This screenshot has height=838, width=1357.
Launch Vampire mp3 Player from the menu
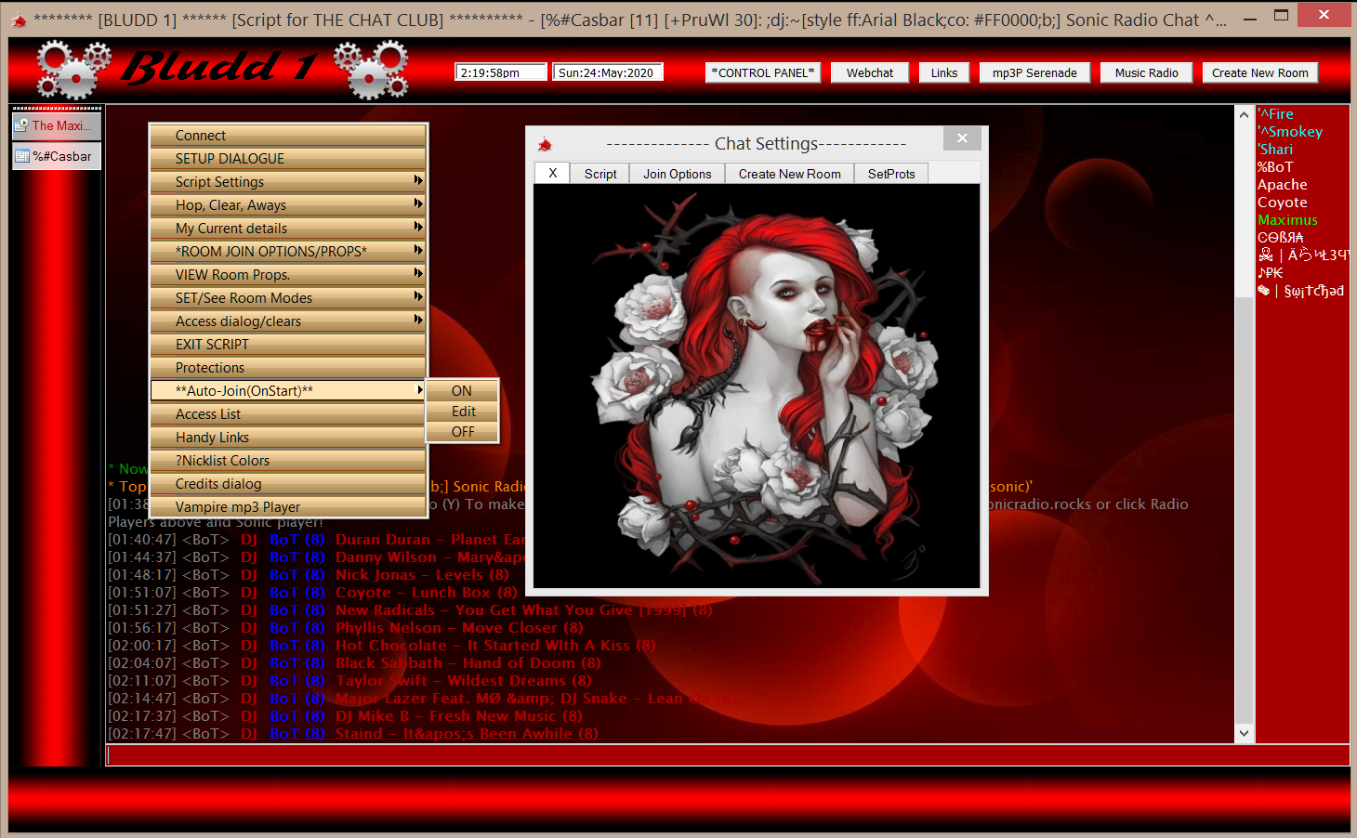[288, 507]
